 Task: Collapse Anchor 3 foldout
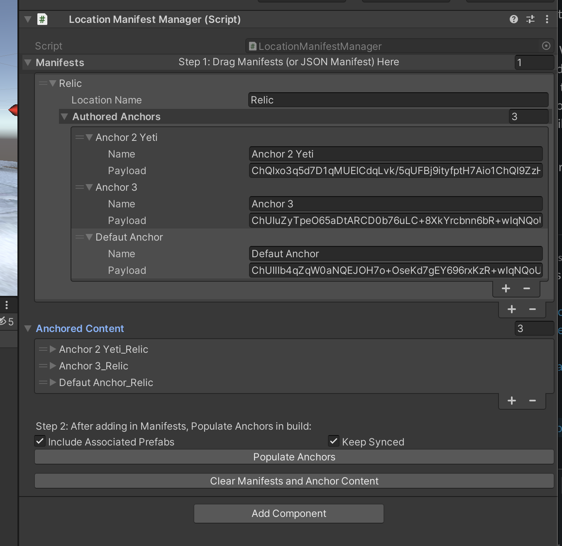pyautogui.click(x=89, y=187)
